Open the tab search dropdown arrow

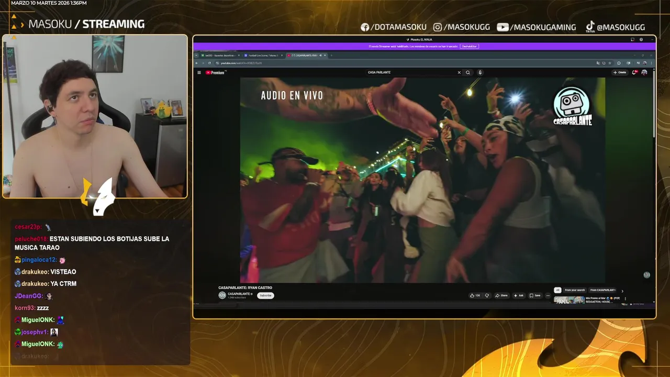(x=196, y=55)
